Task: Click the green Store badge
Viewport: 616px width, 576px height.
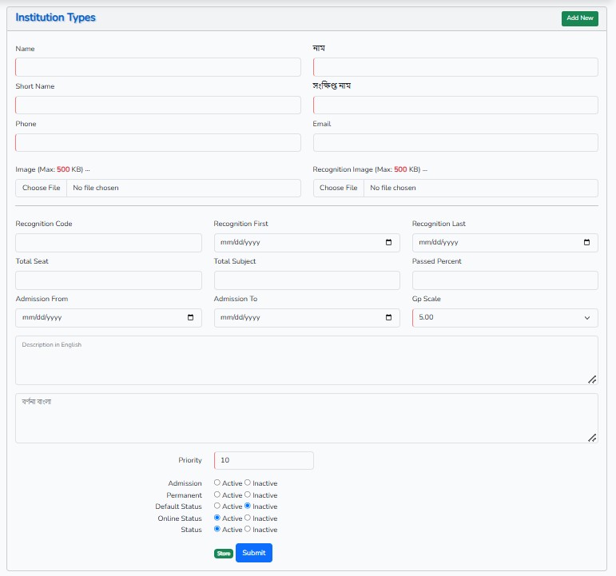Action: pyautogui.click(x=223, y=553)
